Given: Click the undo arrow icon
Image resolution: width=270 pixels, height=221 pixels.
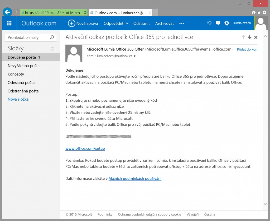Looking at the screenshot, I should click(209, 23).
